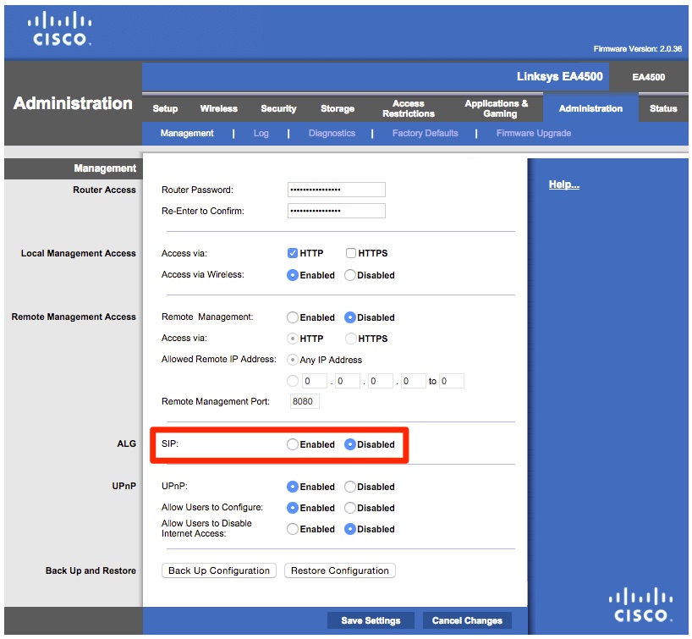Click the Firmware Version: 2.0.36 text

click(637, 49)
